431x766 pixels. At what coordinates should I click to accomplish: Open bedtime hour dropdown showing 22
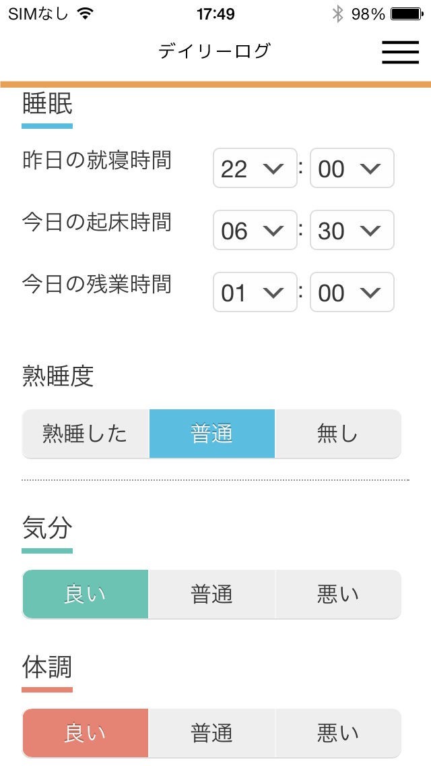pyautogui.click(x=255, y=169)
